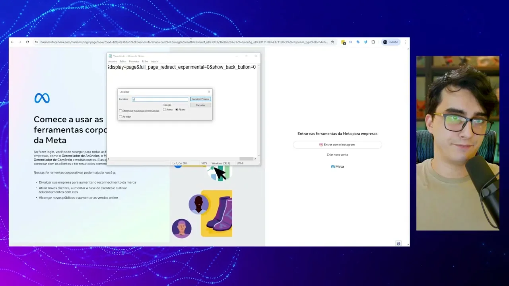Click the blue tag extension icon
Viewport: 509px width, 286px height.
[358, 42]
